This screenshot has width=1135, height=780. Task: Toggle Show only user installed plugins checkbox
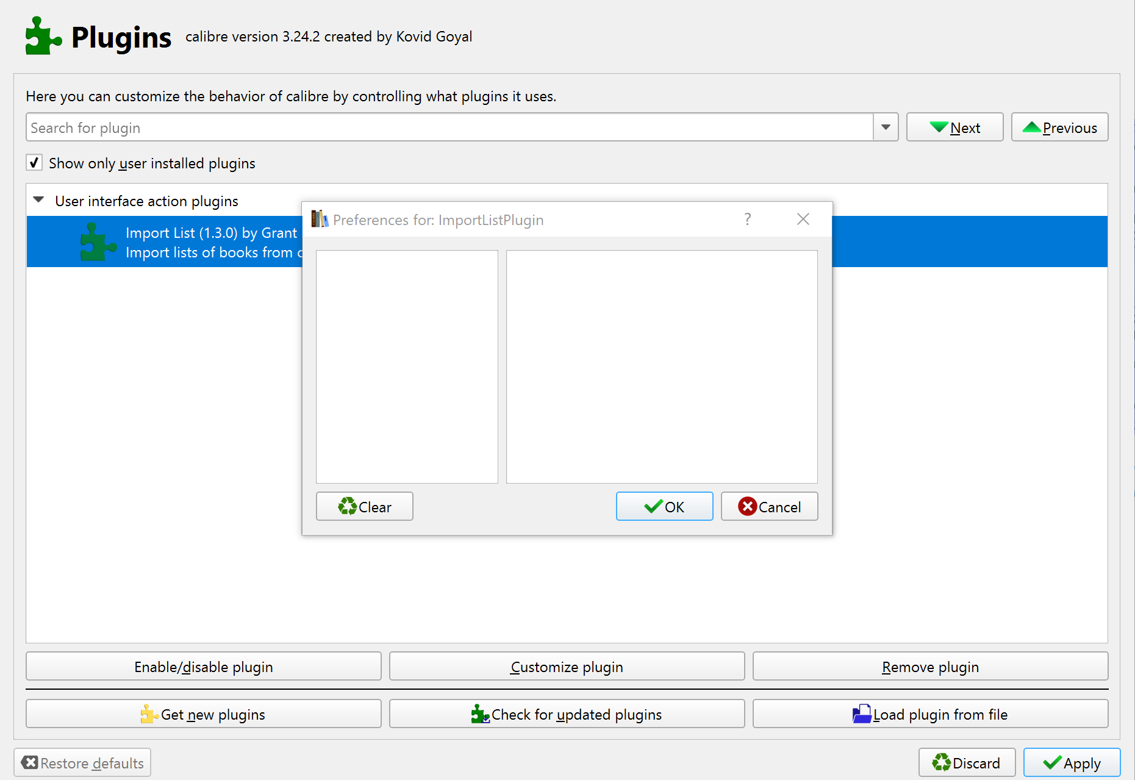(34, 163)
